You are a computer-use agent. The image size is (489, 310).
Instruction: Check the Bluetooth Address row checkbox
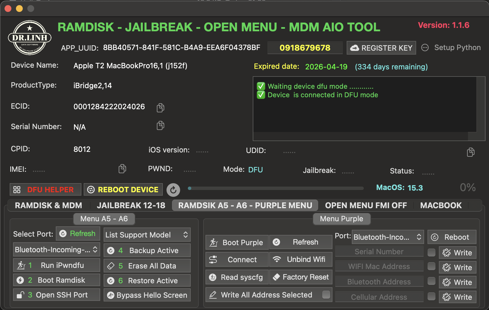tap(432, 281)
